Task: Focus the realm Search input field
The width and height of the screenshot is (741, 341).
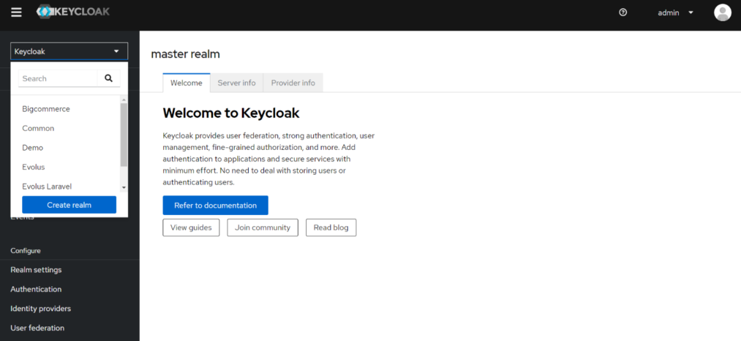Action: coord(58,78)
